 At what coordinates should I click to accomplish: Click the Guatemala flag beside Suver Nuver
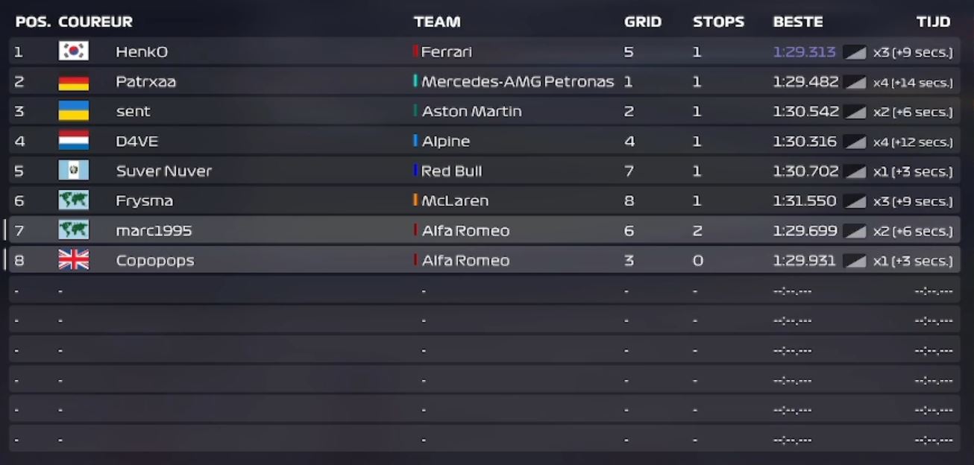coord(73,171)
